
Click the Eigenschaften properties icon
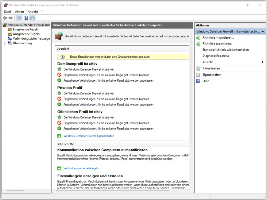(198, 75)
